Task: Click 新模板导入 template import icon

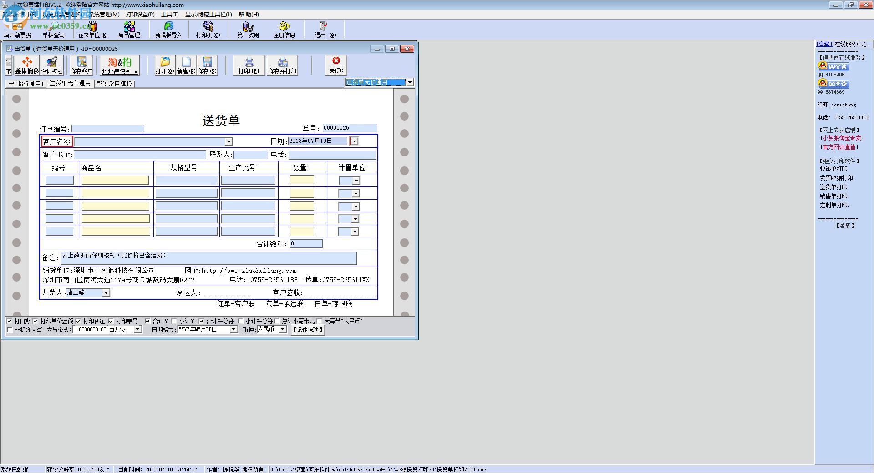Action: (168, 30)
